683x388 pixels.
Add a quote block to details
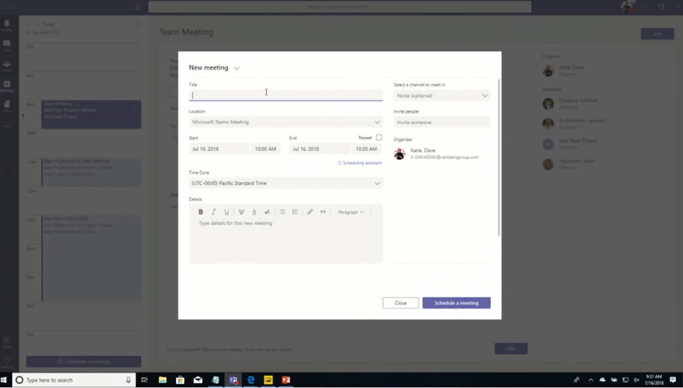pos(323,212)
